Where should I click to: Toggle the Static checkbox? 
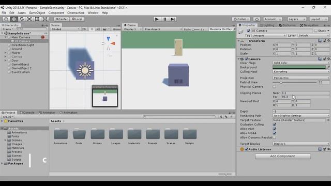click(316, 31)
